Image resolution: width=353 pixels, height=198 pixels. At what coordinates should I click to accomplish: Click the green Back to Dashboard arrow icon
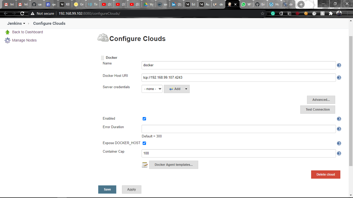click(x=7, y=32)
